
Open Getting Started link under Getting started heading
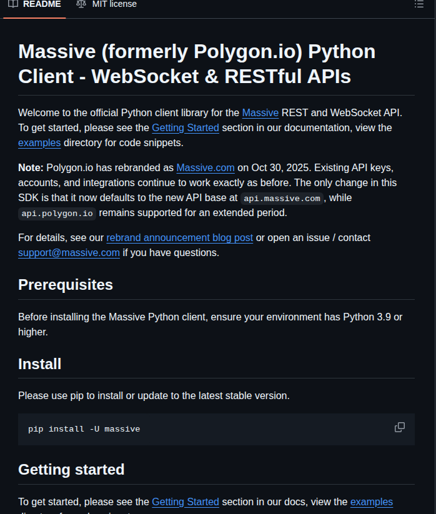[186, 502]
